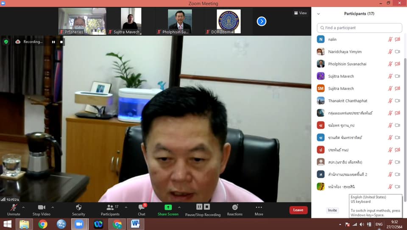407x230 pixels.
Task: Toggle video icon for Thanakrit Chanthaphat
Action: [397, 101]
